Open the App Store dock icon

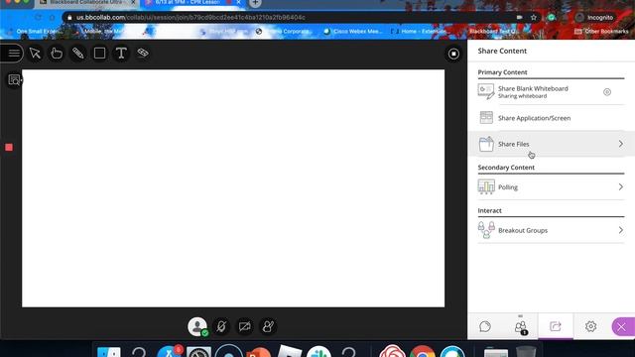170,351
